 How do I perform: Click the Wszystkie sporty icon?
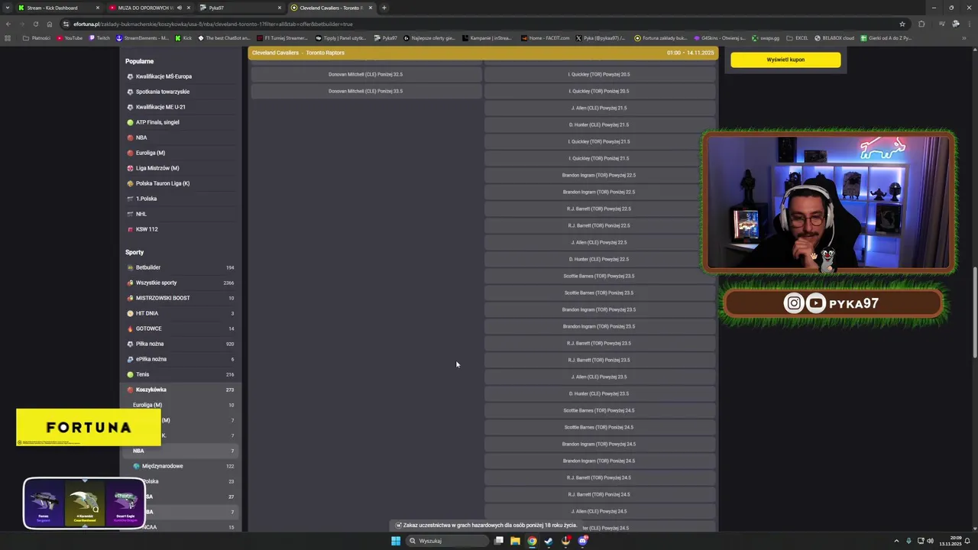pos(130,283)
